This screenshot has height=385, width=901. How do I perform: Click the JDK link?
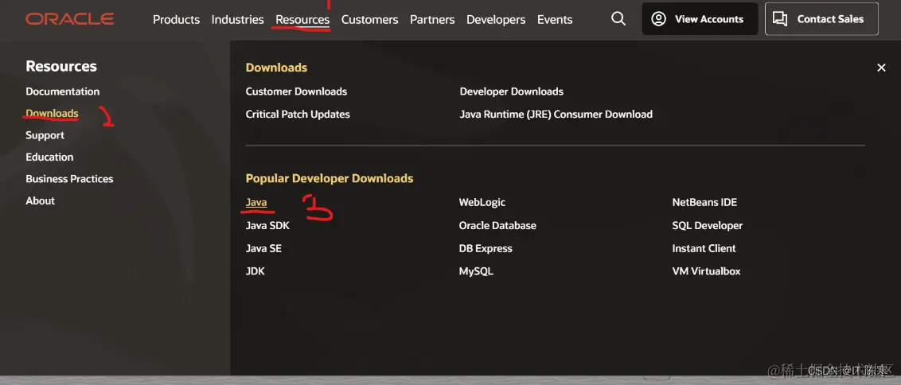[x=255, y=271]
